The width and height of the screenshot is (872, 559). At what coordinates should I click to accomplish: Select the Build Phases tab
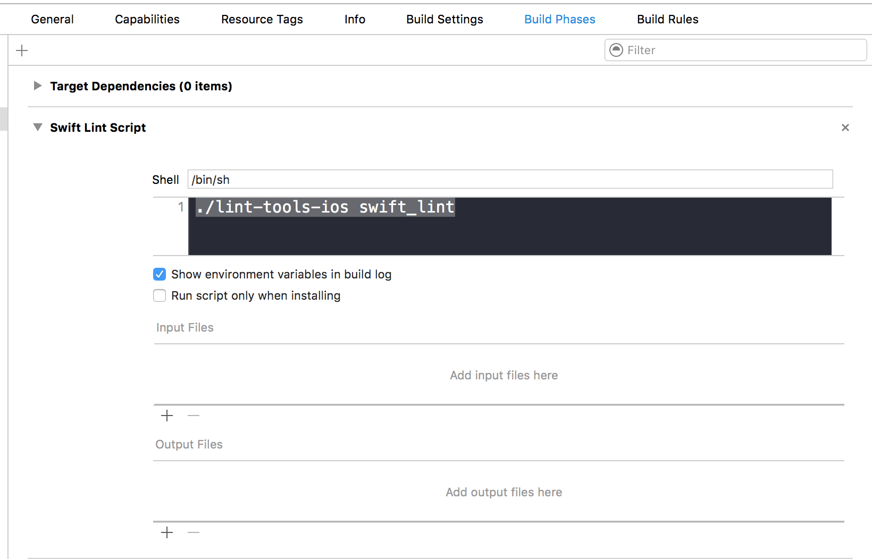[560, 19]
